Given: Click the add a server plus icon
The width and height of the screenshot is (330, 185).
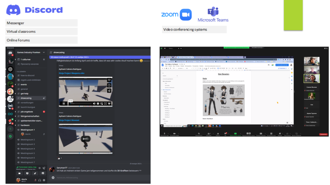Looking at the screenshot, I should tap(10, 129).
